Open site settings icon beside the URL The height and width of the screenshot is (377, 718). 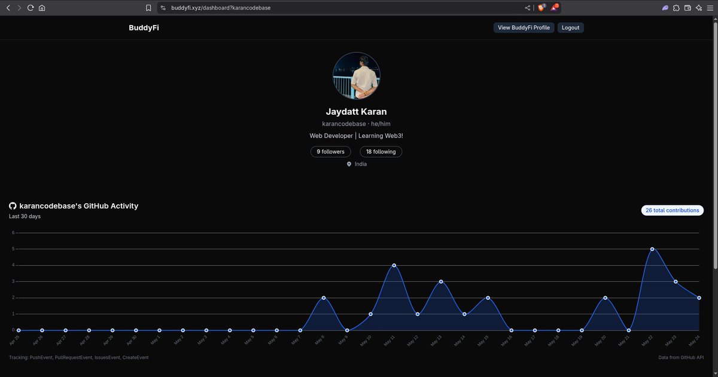tap(163, 8)
